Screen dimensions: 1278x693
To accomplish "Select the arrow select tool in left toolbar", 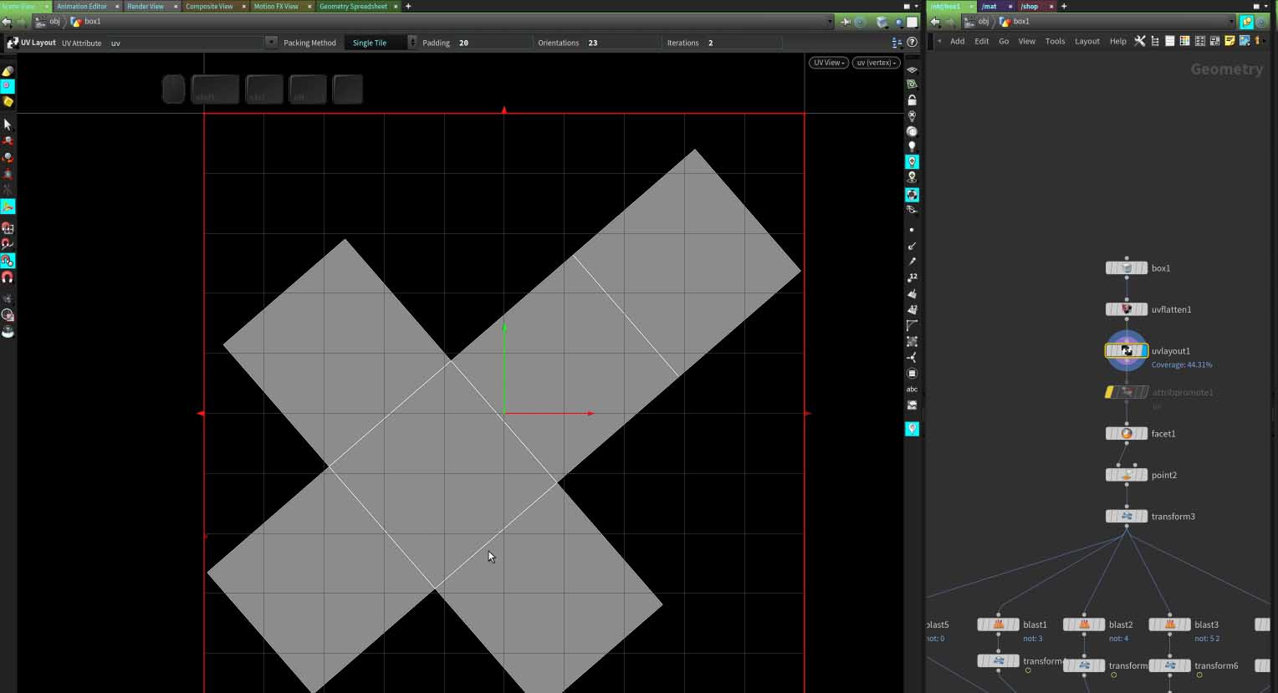I will point(8,125).
